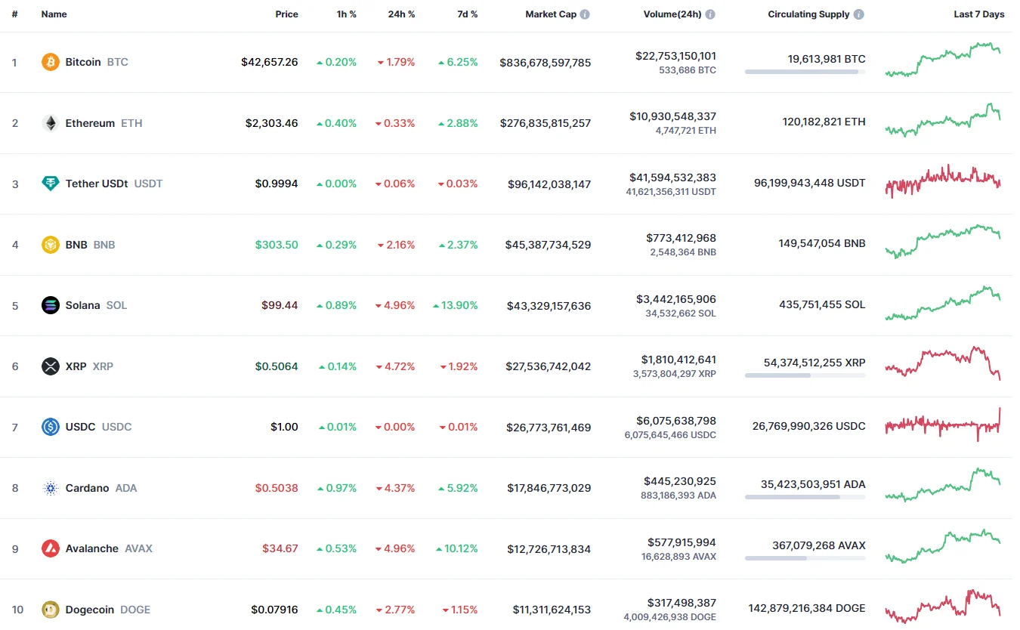Click the Cardano logo icon
Screen dimensions: 1020x630
click(50, 488)
